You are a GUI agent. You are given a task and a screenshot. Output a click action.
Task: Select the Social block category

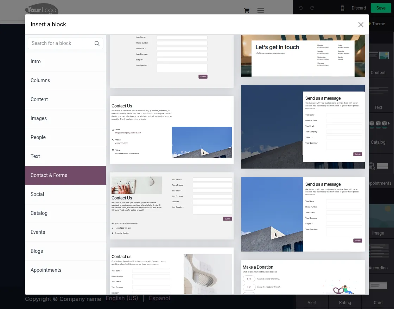37,194
